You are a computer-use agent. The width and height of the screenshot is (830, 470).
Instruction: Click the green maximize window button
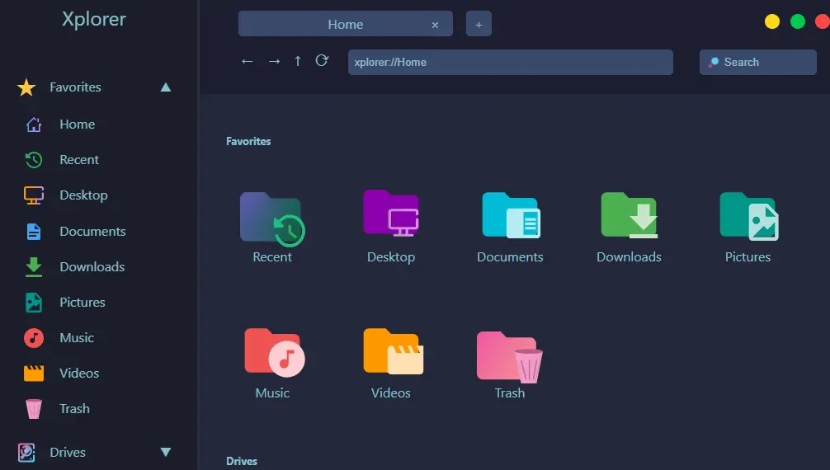coord(797,21)
